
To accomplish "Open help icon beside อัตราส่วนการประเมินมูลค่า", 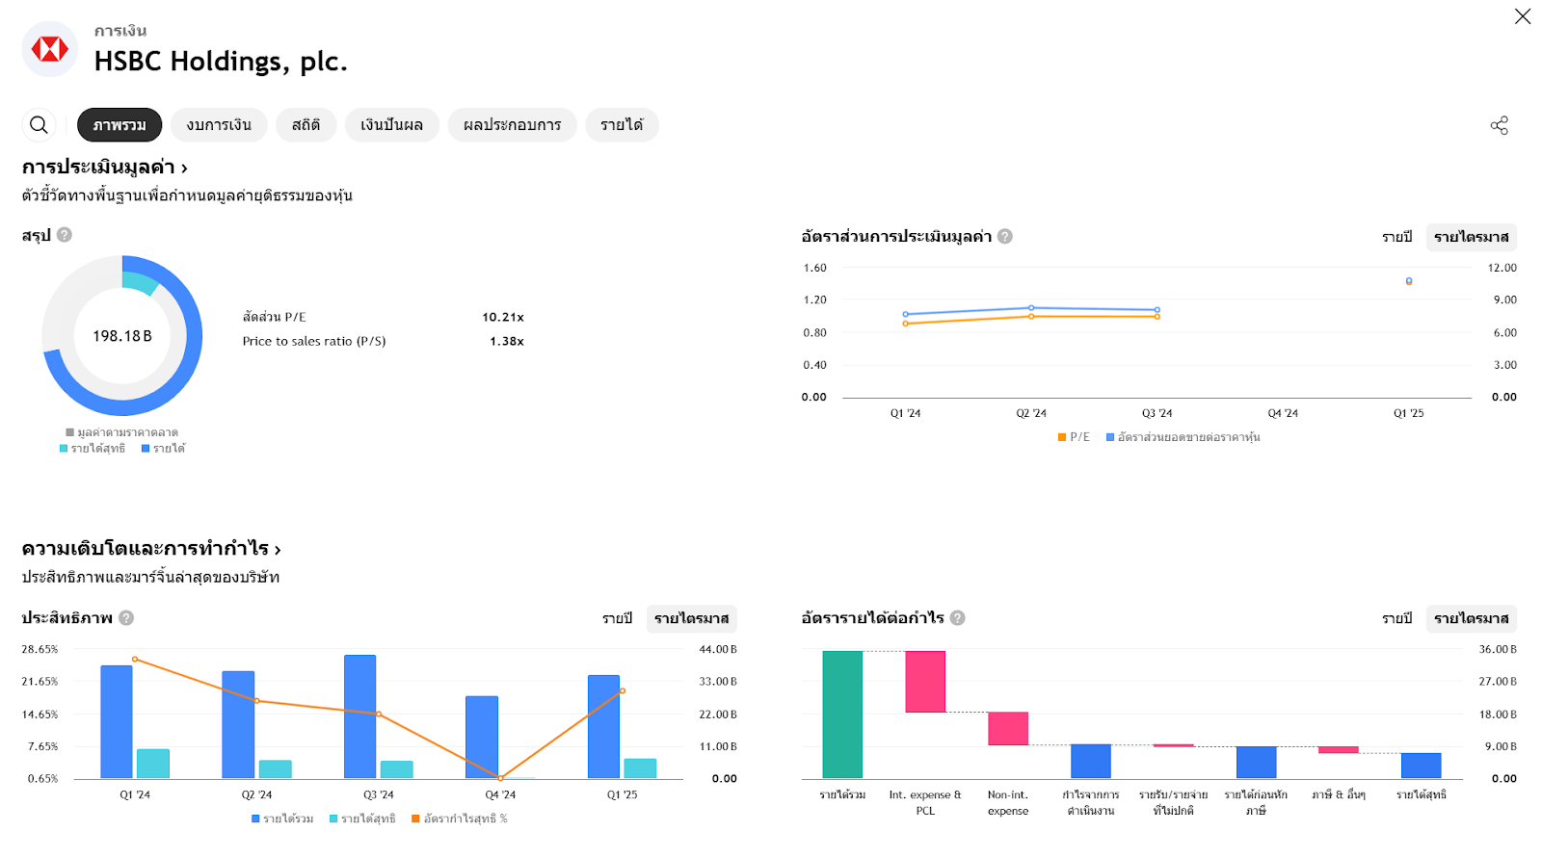I will (x=1005, y=236).
